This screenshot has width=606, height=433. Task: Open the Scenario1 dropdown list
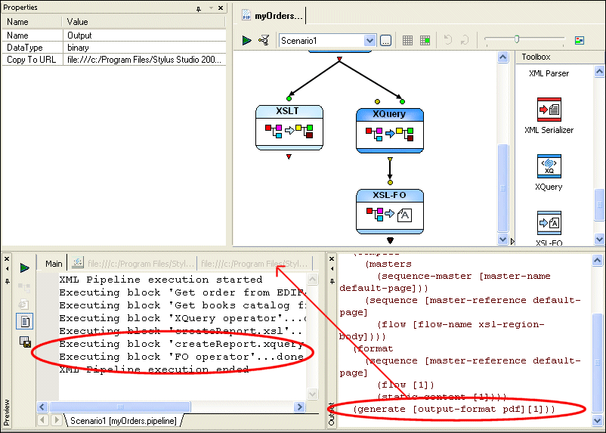click(x=369, y=41)
